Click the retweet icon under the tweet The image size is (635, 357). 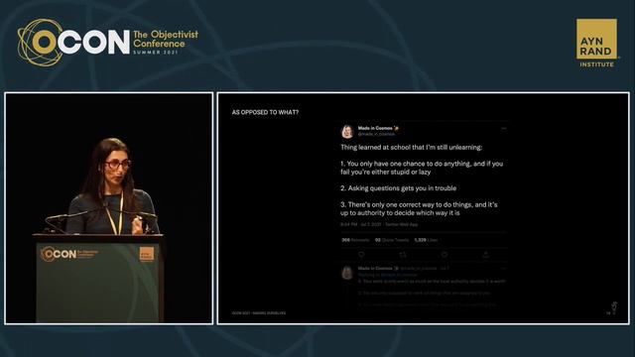403,255
